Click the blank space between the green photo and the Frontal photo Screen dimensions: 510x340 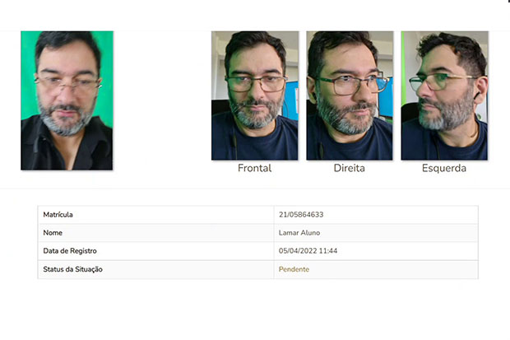click(162, 98)
